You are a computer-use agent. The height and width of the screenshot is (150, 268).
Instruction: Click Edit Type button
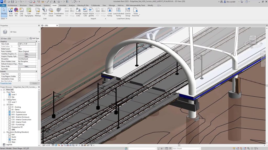[34, 39]
